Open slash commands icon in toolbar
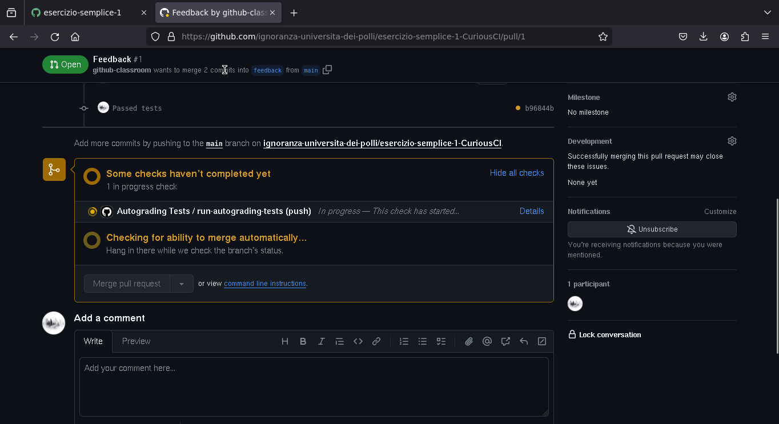779x424 pixels. point(542,341)
